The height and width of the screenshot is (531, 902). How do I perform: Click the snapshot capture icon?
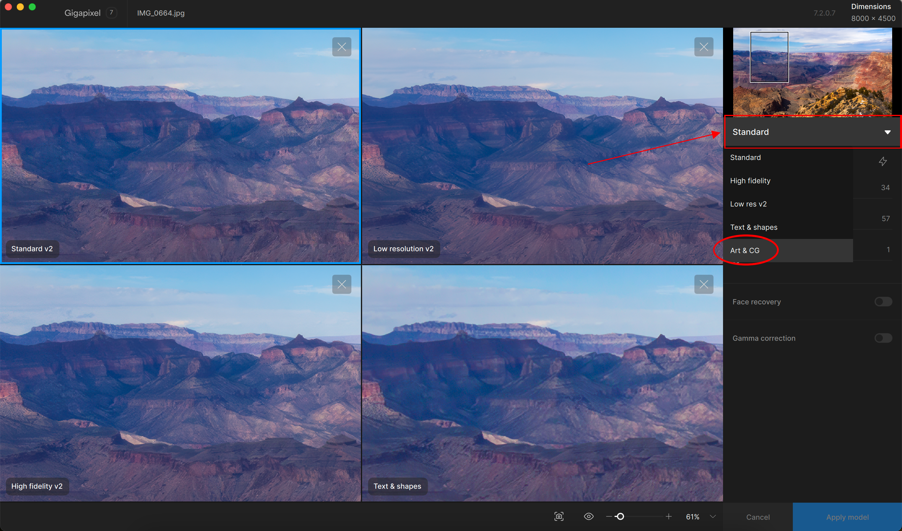[559, 516]
